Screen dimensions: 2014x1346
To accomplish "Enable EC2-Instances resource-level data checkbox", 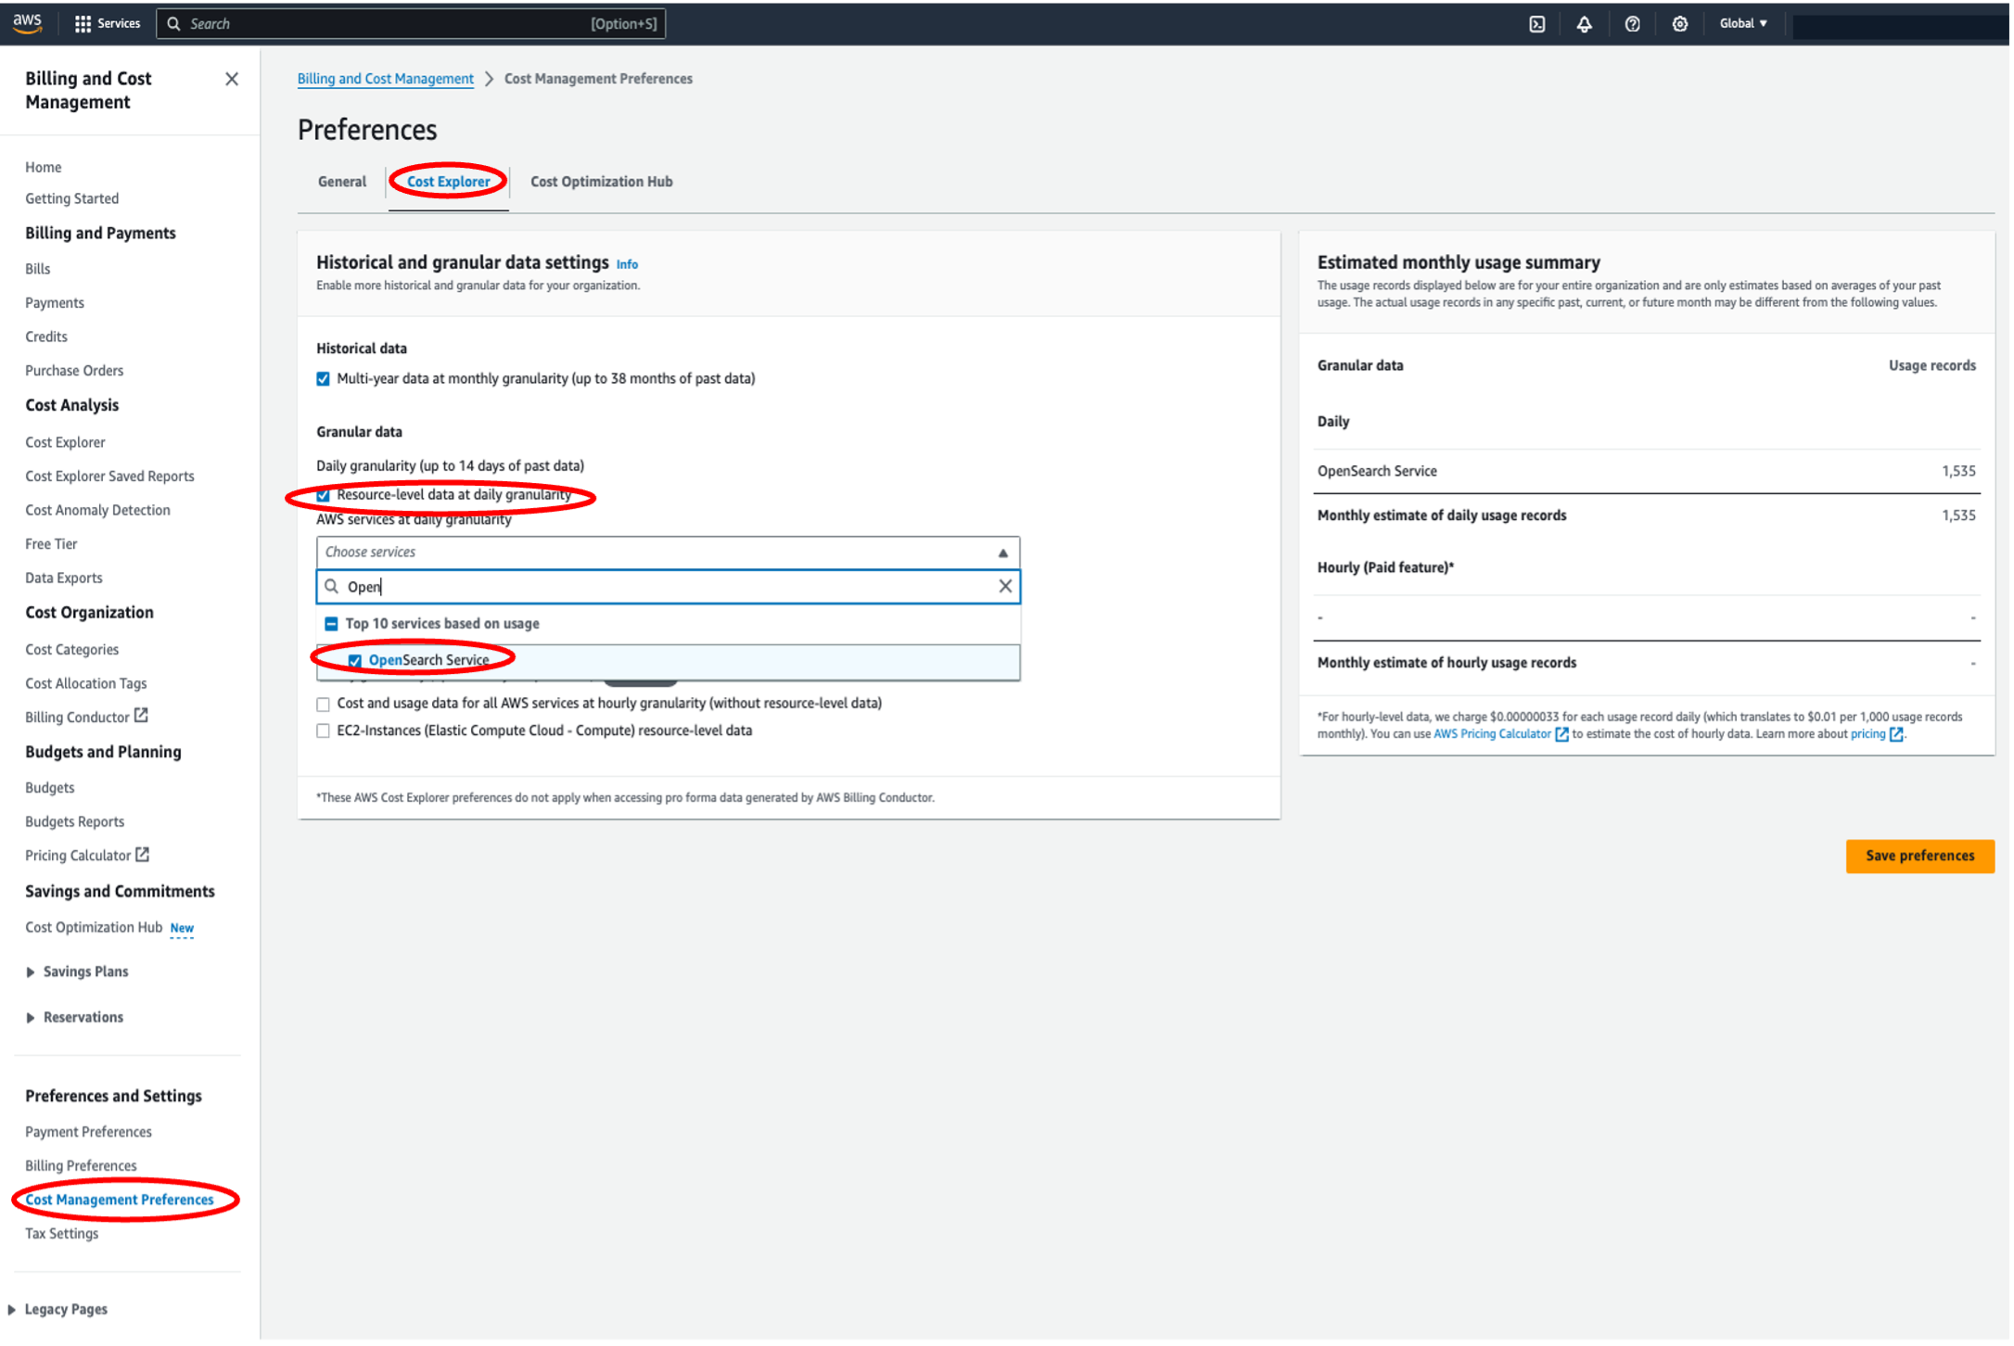I will coord(323,730).
